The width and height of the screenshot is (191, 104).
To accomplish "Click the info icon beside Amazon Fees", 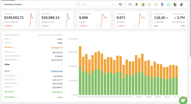I will point(18,83).
